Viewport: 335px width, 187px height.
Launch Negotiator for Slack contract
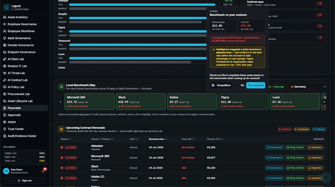(x=315, y=168)
